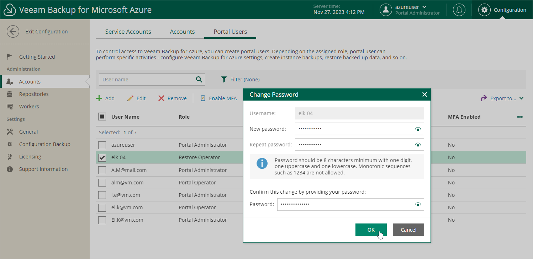Screen dimensions: 533x259
Task: Sort by the User Name column header
Action: coord(125,117)
